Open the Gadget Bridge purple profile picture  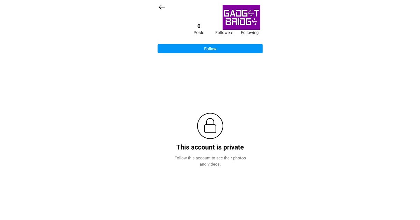pyautogui.click(x=241, y=17)
